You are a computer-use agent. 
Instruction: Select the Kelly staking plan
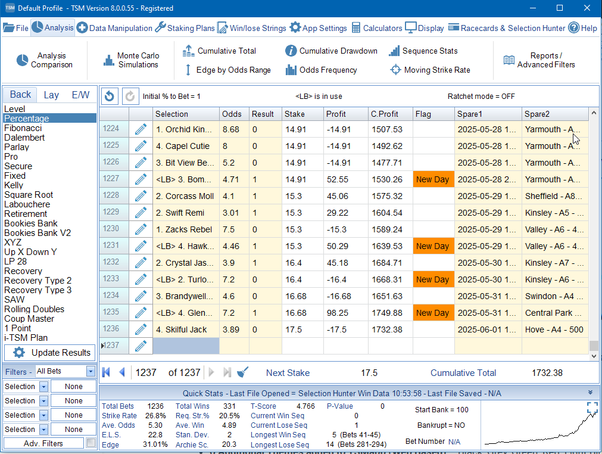tap(14, 185)
